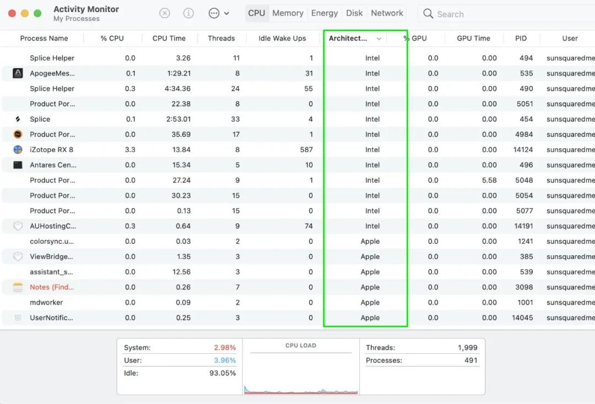The image size is (595, 404).
Task: Select the assistant_s... process row
Action: point(298,272)
